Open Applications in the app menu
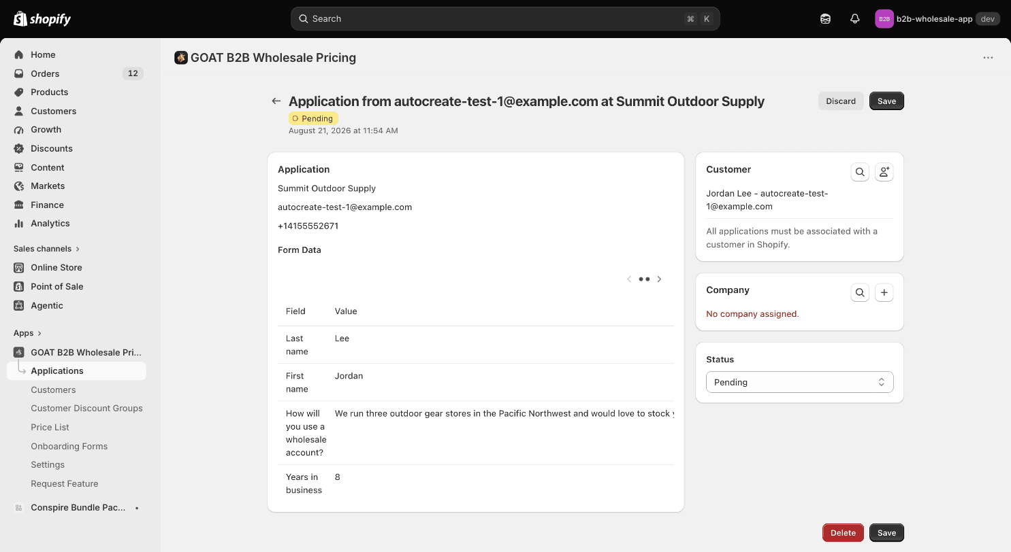 coord(76,370)
